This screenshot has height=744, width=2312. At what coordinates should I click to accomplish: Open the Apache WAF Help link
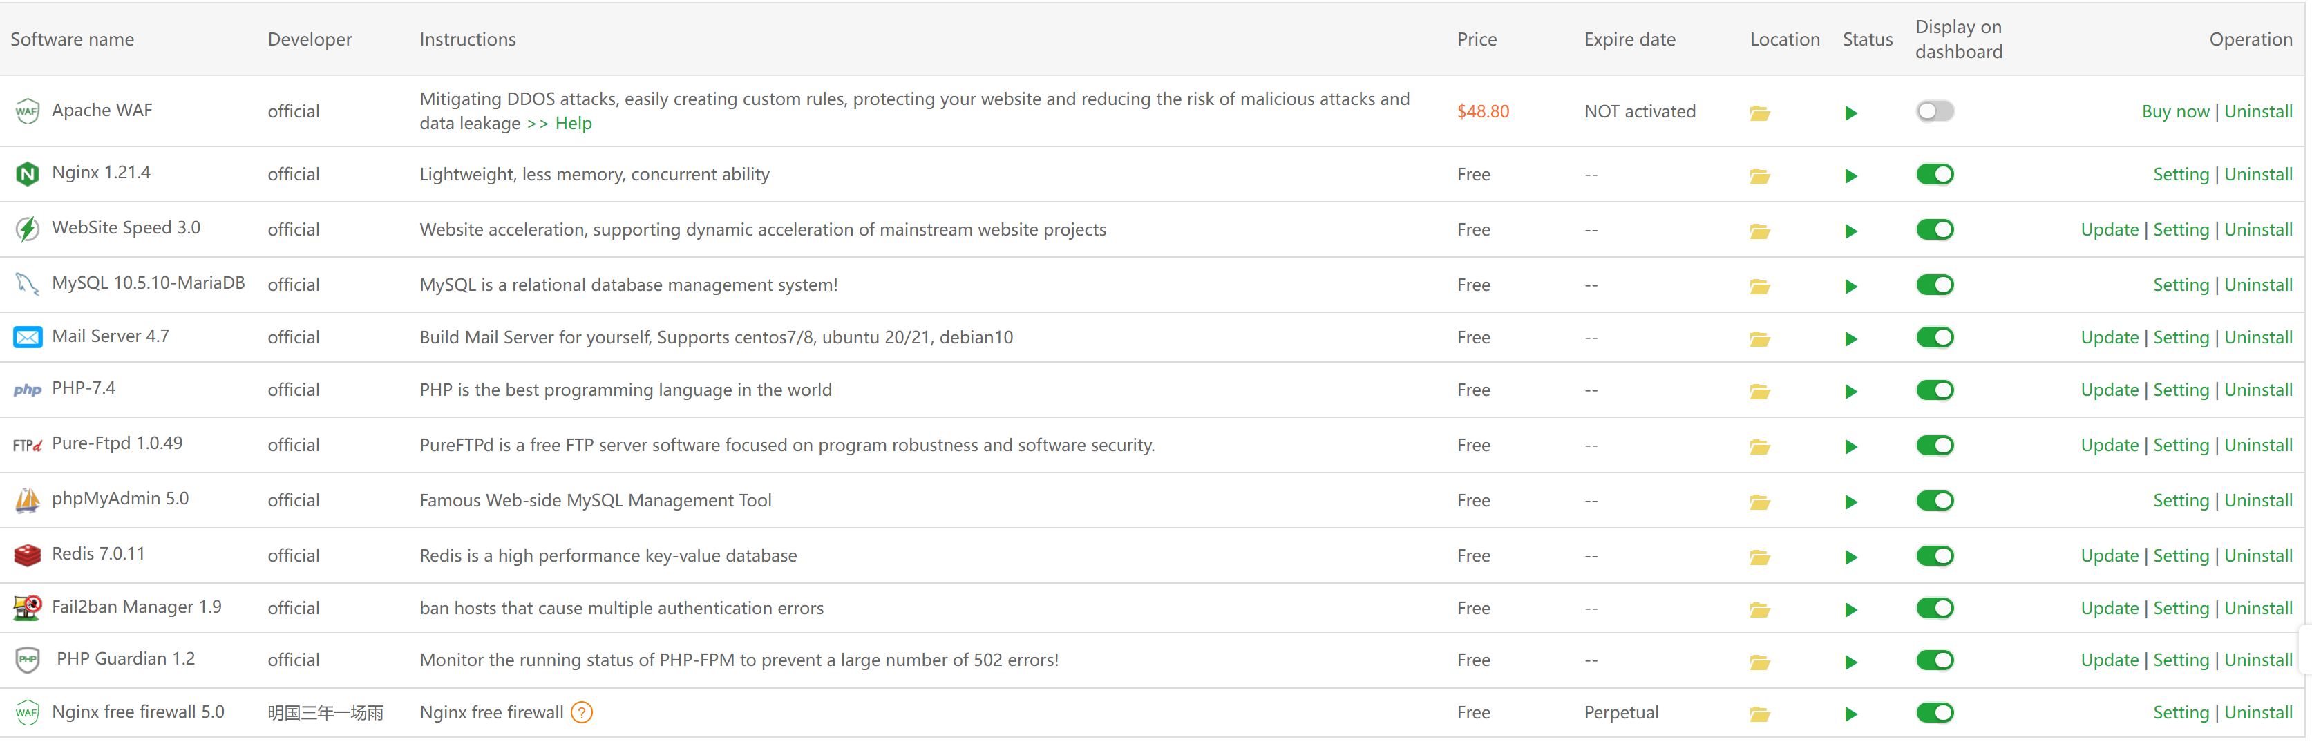coord(574,124)
